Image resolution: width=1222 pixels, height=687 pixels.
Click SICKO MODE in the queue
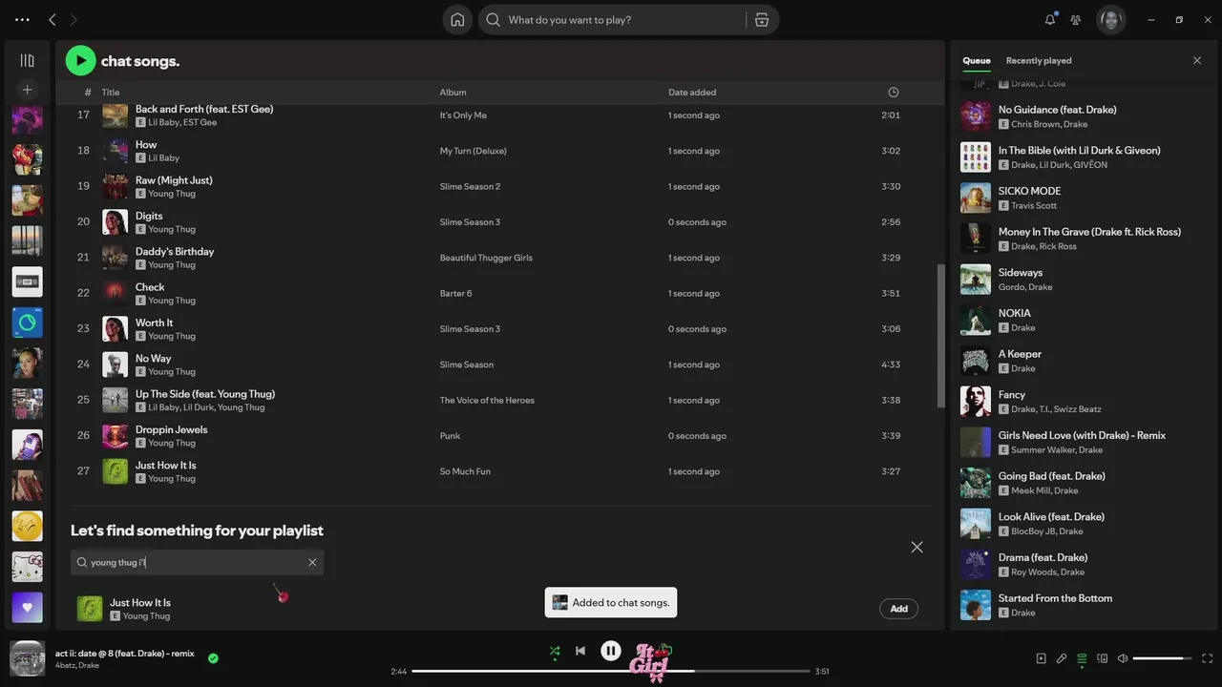(x=1029, y=191)
